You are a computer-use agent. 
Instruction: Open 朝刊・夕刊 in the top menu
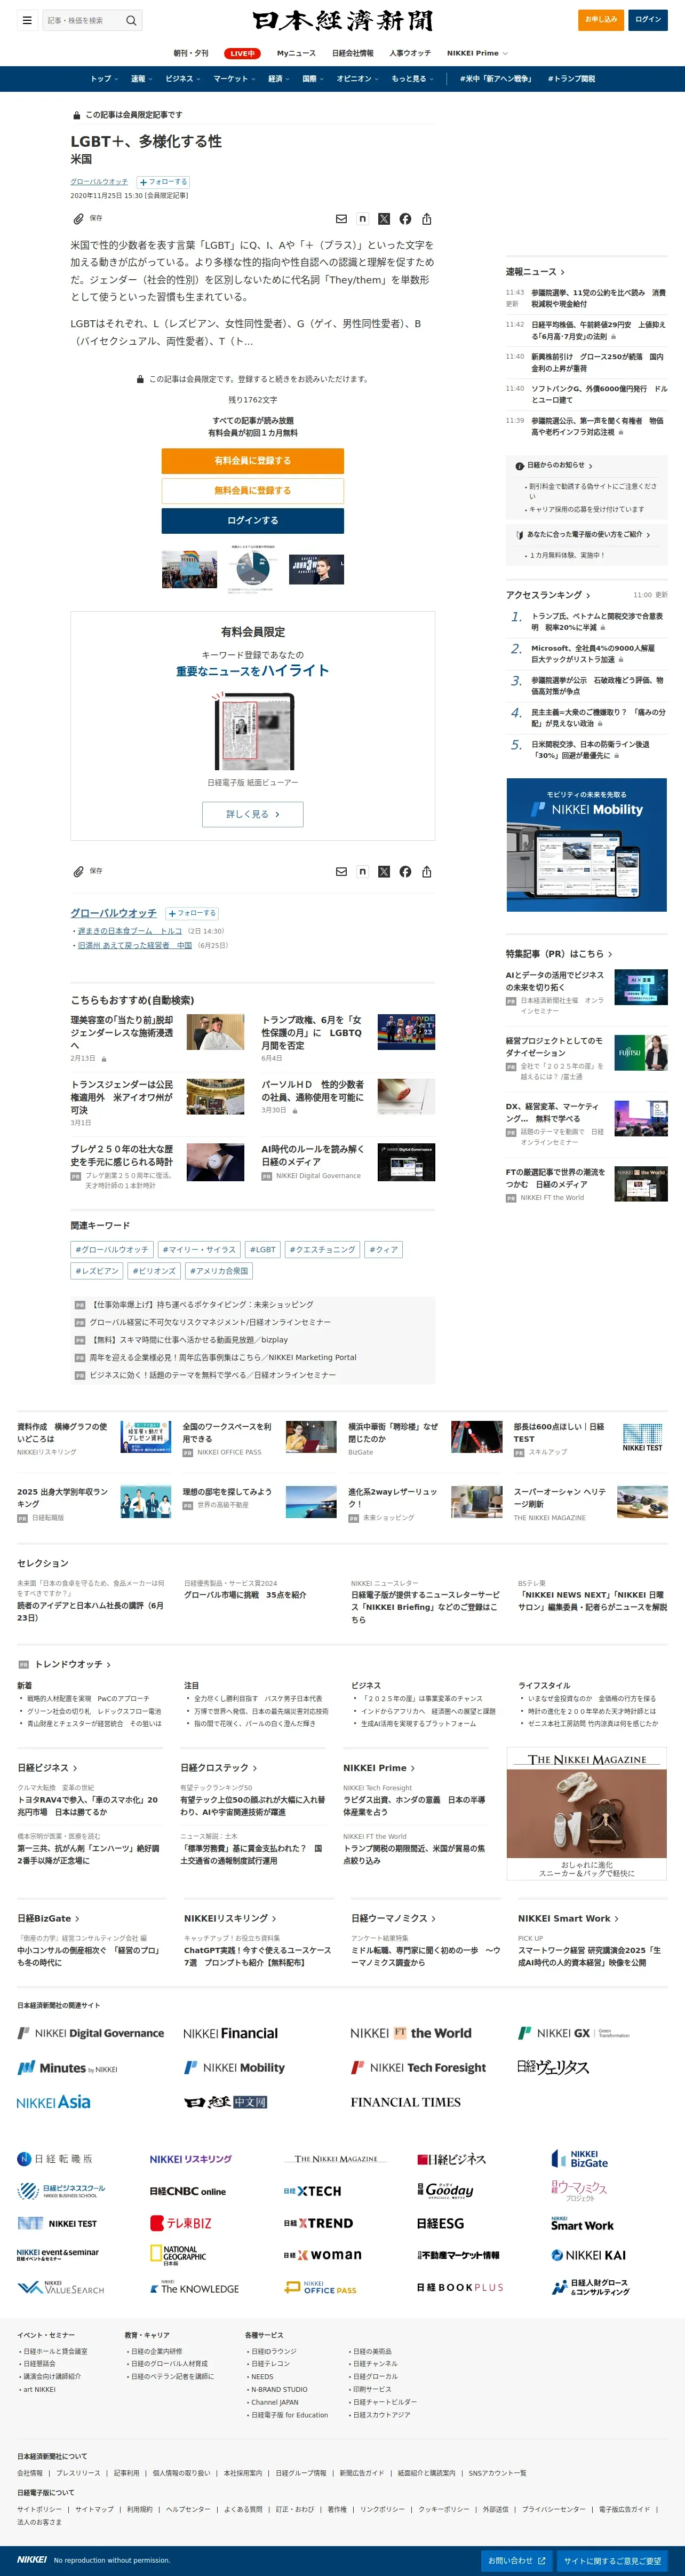[x=191, y=53]
